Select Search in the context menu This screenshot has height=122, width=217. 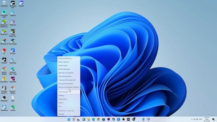pos(68,103)
